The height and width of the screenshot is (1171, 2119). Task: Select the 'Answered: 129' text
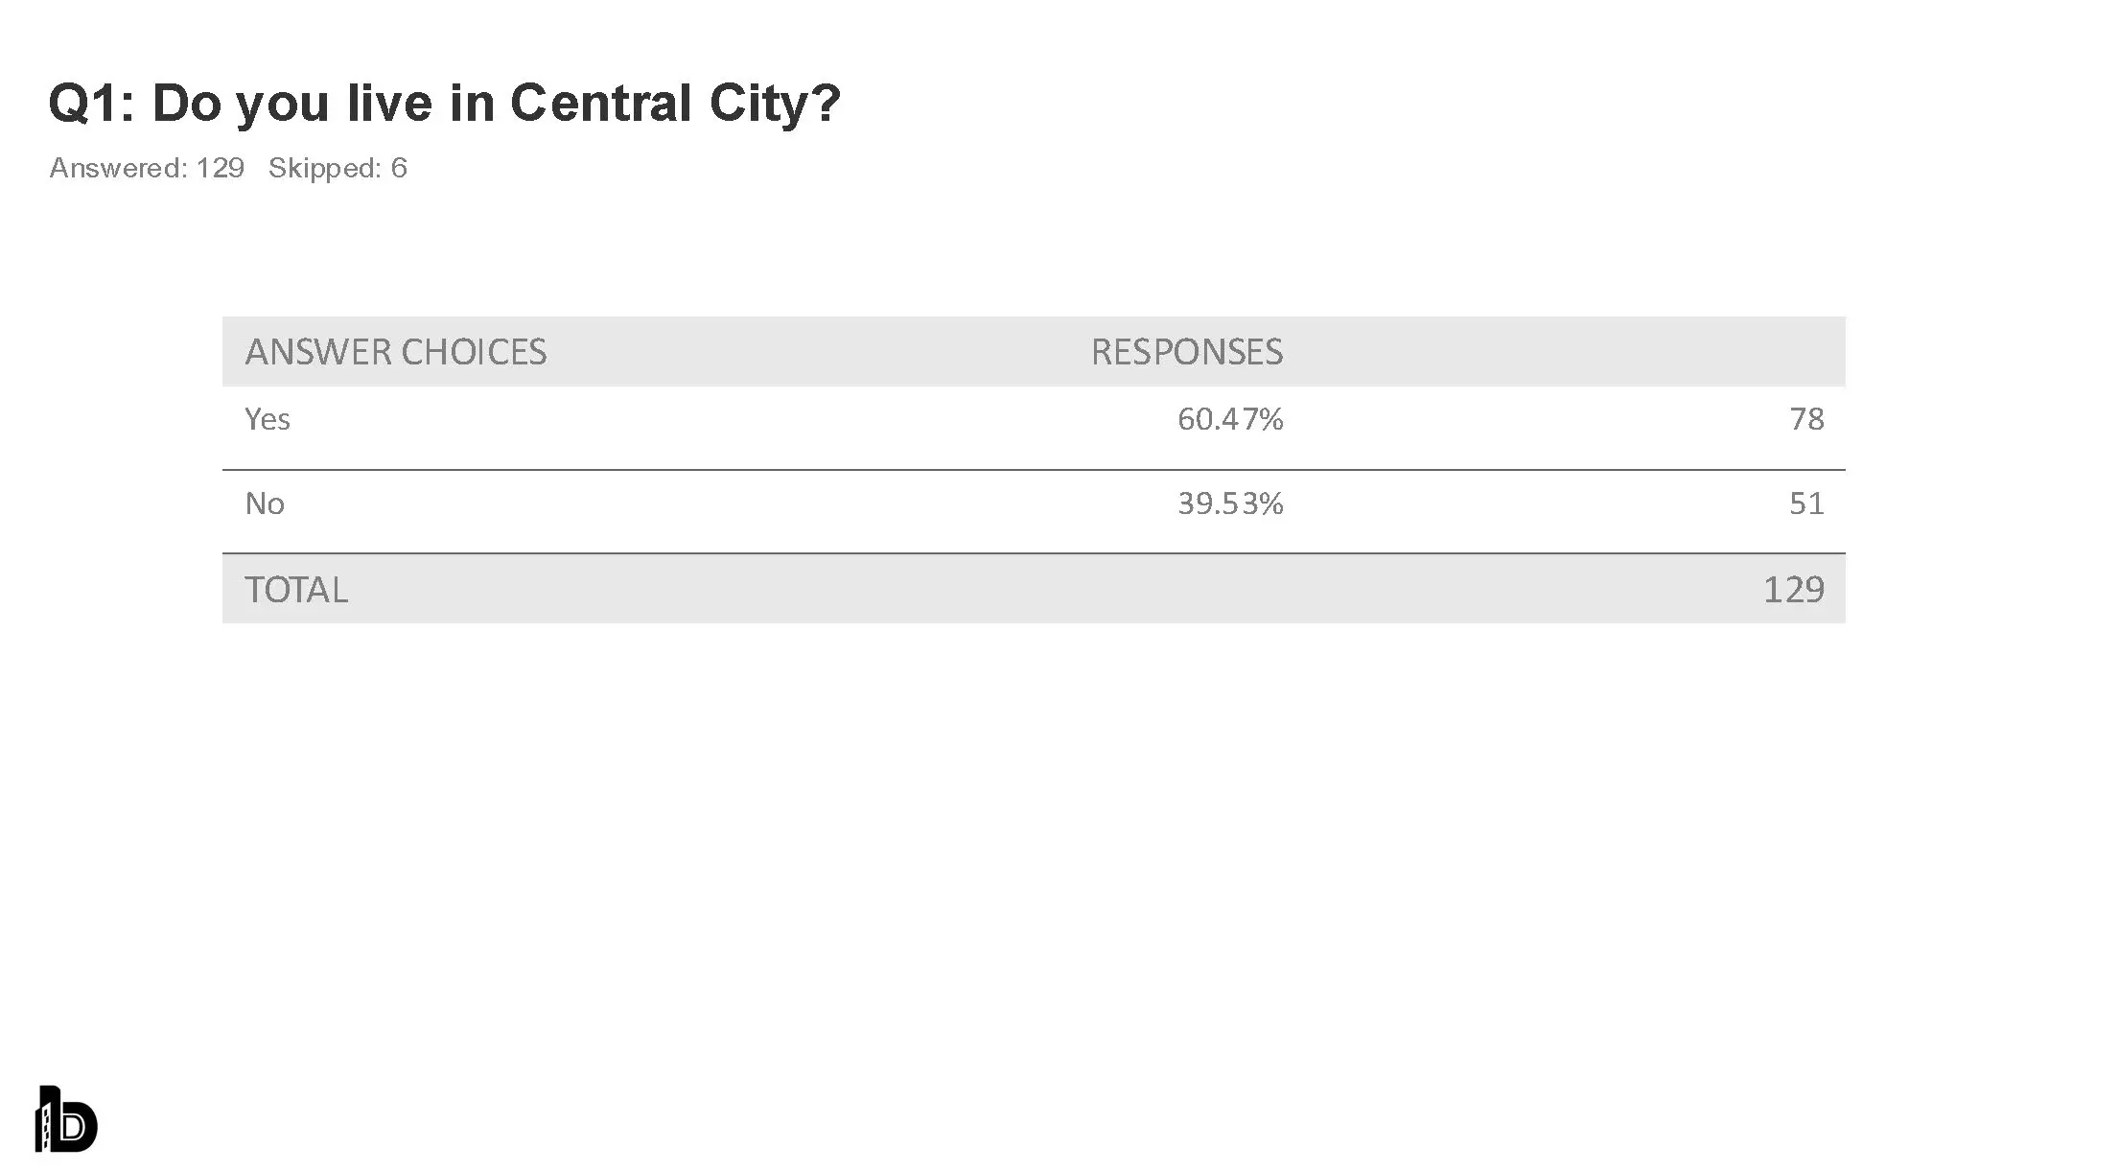pyautogui.click(x=147, y=168)
